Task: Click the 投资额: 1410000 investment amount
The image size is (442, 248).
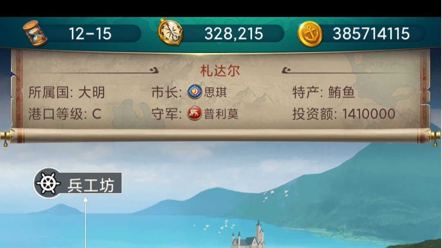Action: point(344,114)
